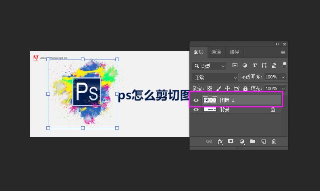Switch to the 图层 tab
The image size is (320, 191).
tap(199, 52)
